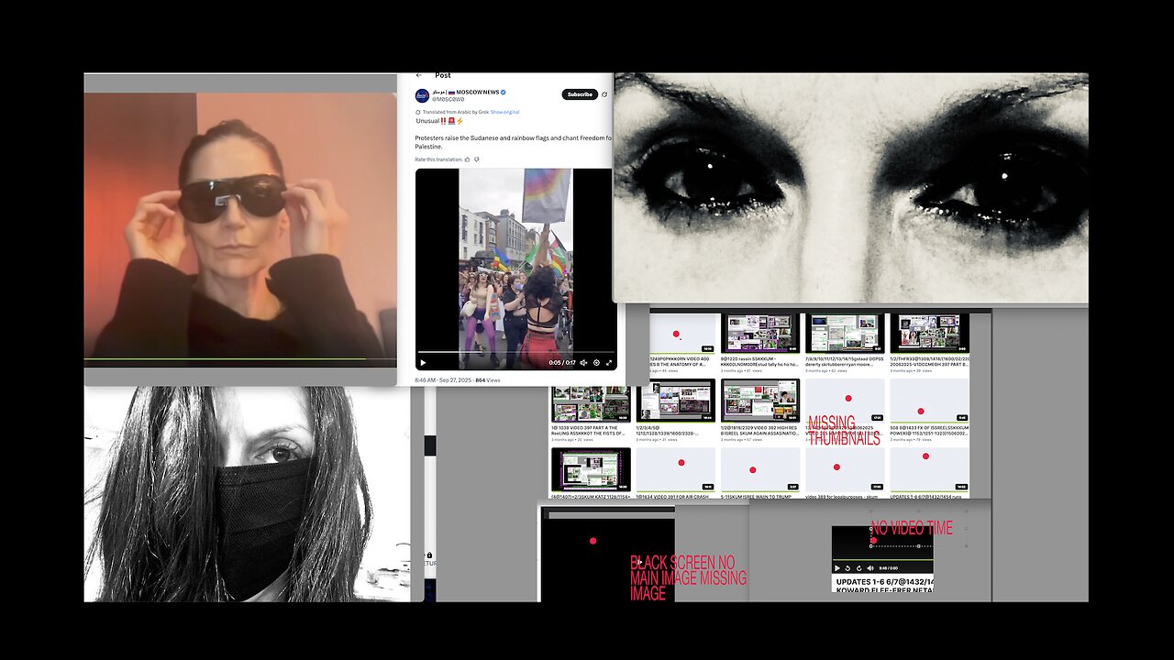Expand protest video to fullscreen
Screen dimensions: 1174x660
[x=608, y=363]
